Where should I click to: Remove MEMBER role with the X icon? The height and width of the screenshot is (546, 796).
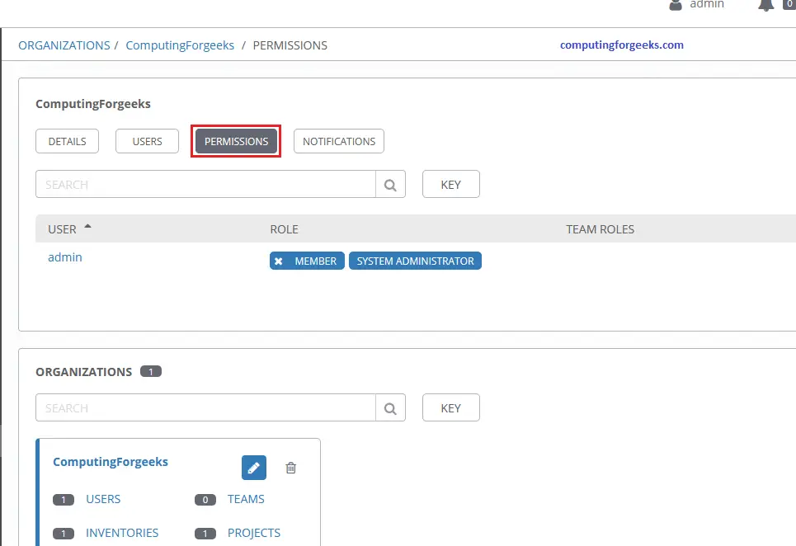pyautogui.click(x=278, y=261)
